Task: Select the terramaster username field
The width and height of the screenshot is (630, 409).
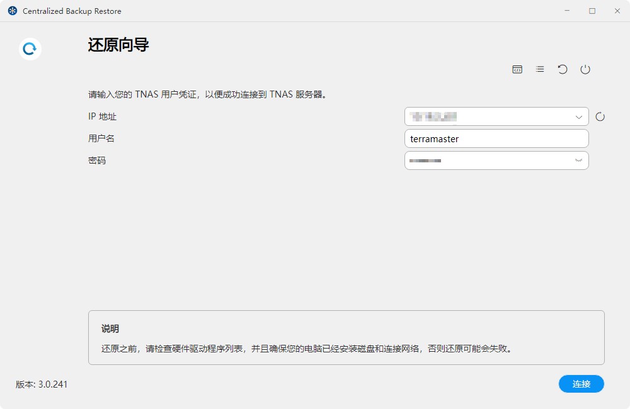Action: point(496,138)
